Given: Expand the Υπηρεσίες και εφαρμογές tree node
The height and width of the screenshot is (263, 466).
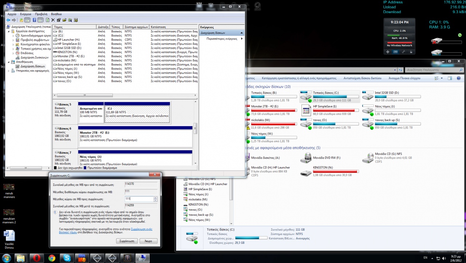Looking at the screenshot, I should coord(9,71).
